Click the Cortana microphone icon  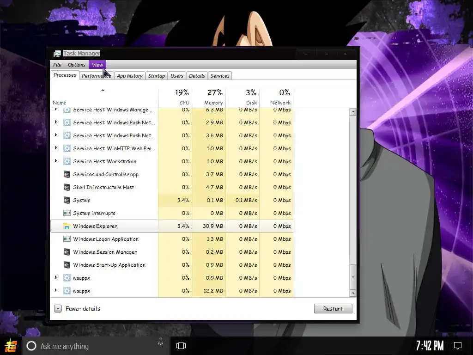[x=160, y=342]
